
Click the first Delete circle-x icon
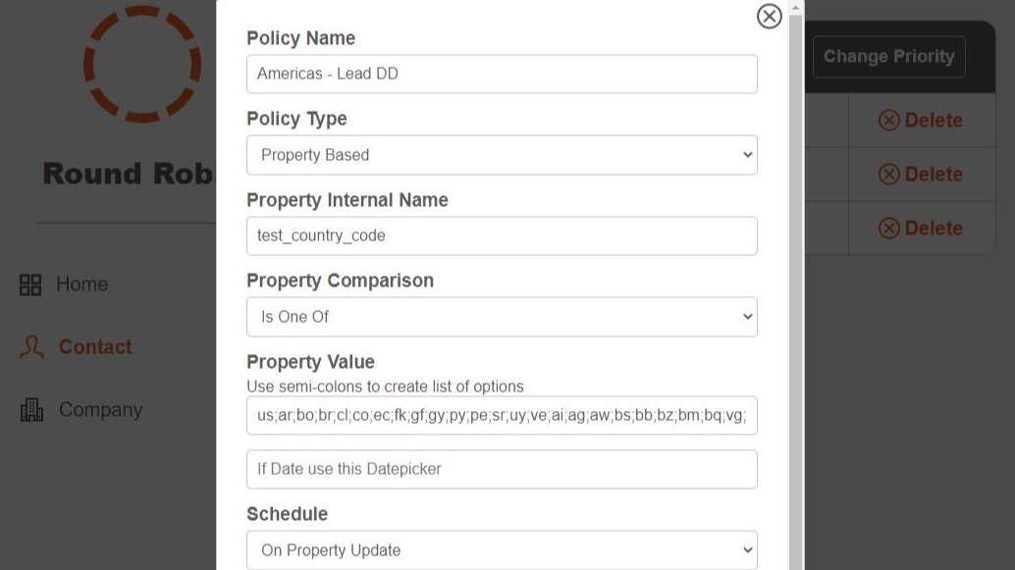click(888, 121)
